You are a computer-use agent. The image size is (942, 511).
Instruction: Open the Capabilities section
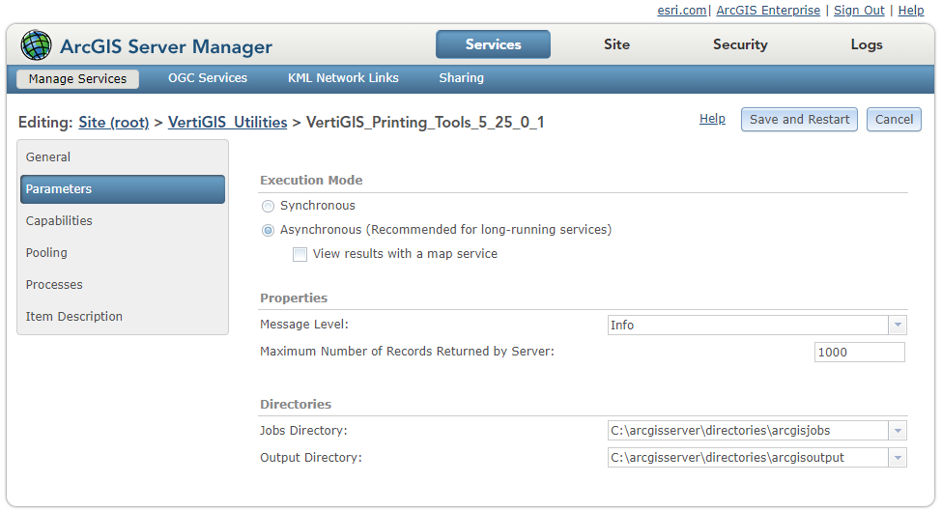tap(123, 221)
